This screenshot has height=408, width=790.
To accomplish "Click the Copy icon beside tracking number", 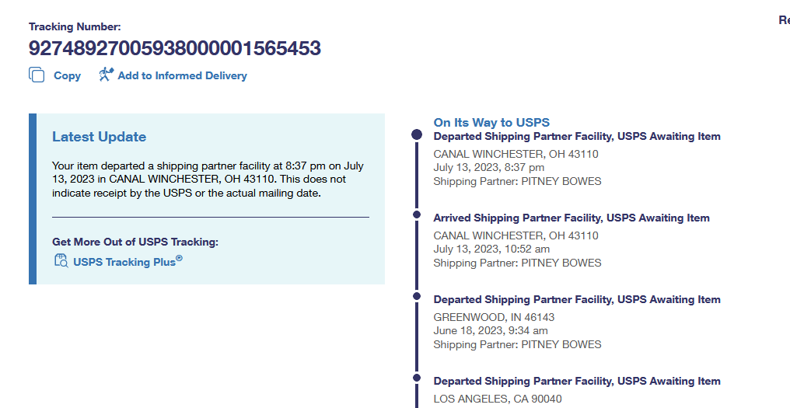I will [x=37, y=75].
